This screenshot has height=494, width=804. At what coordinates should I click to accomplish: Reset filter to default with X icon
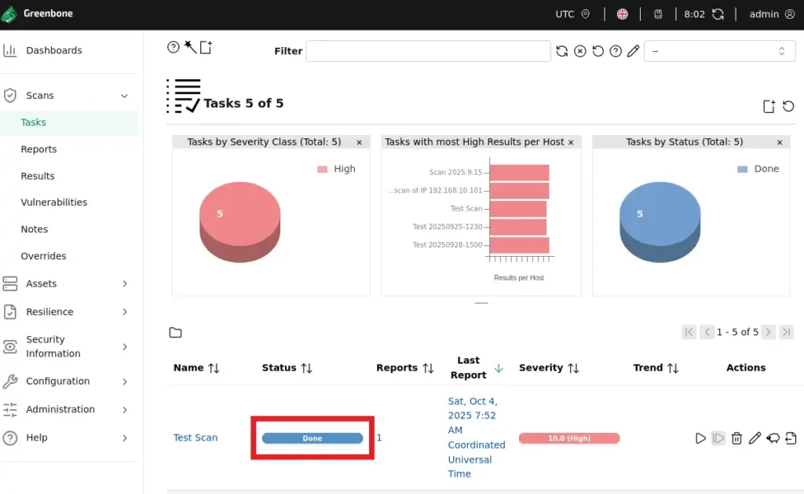click(580, 51)
